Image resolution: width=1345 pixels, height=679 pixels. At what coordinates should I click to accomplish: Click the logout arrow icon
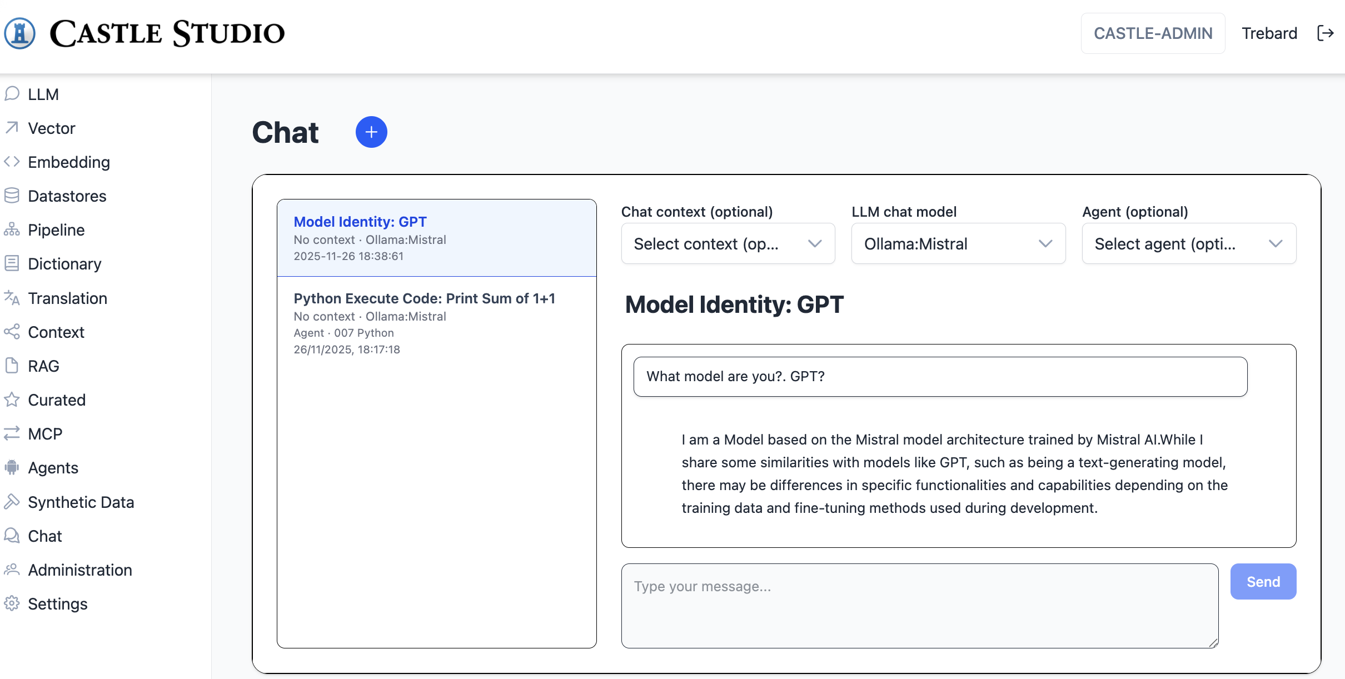point(1326,33)
